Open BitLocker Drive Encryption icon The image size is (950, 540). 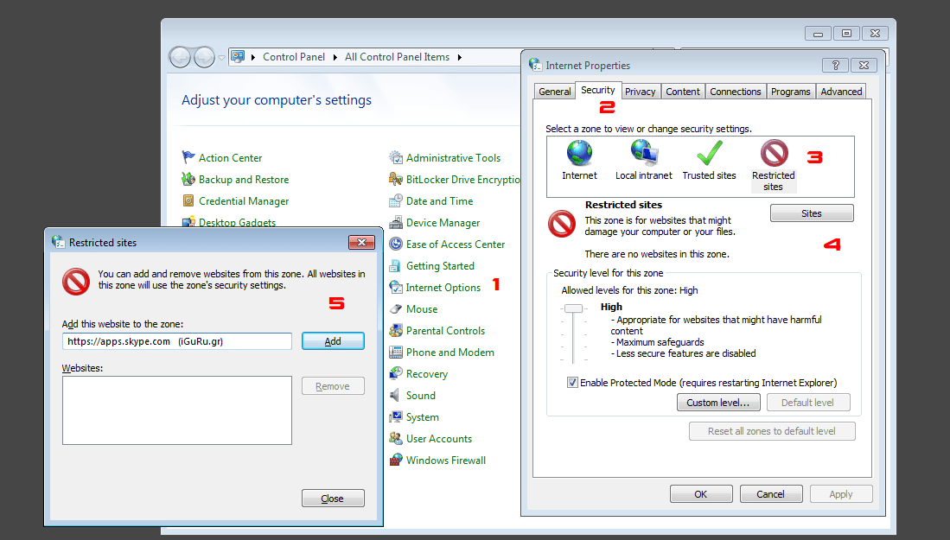click(x=396, y=179)
